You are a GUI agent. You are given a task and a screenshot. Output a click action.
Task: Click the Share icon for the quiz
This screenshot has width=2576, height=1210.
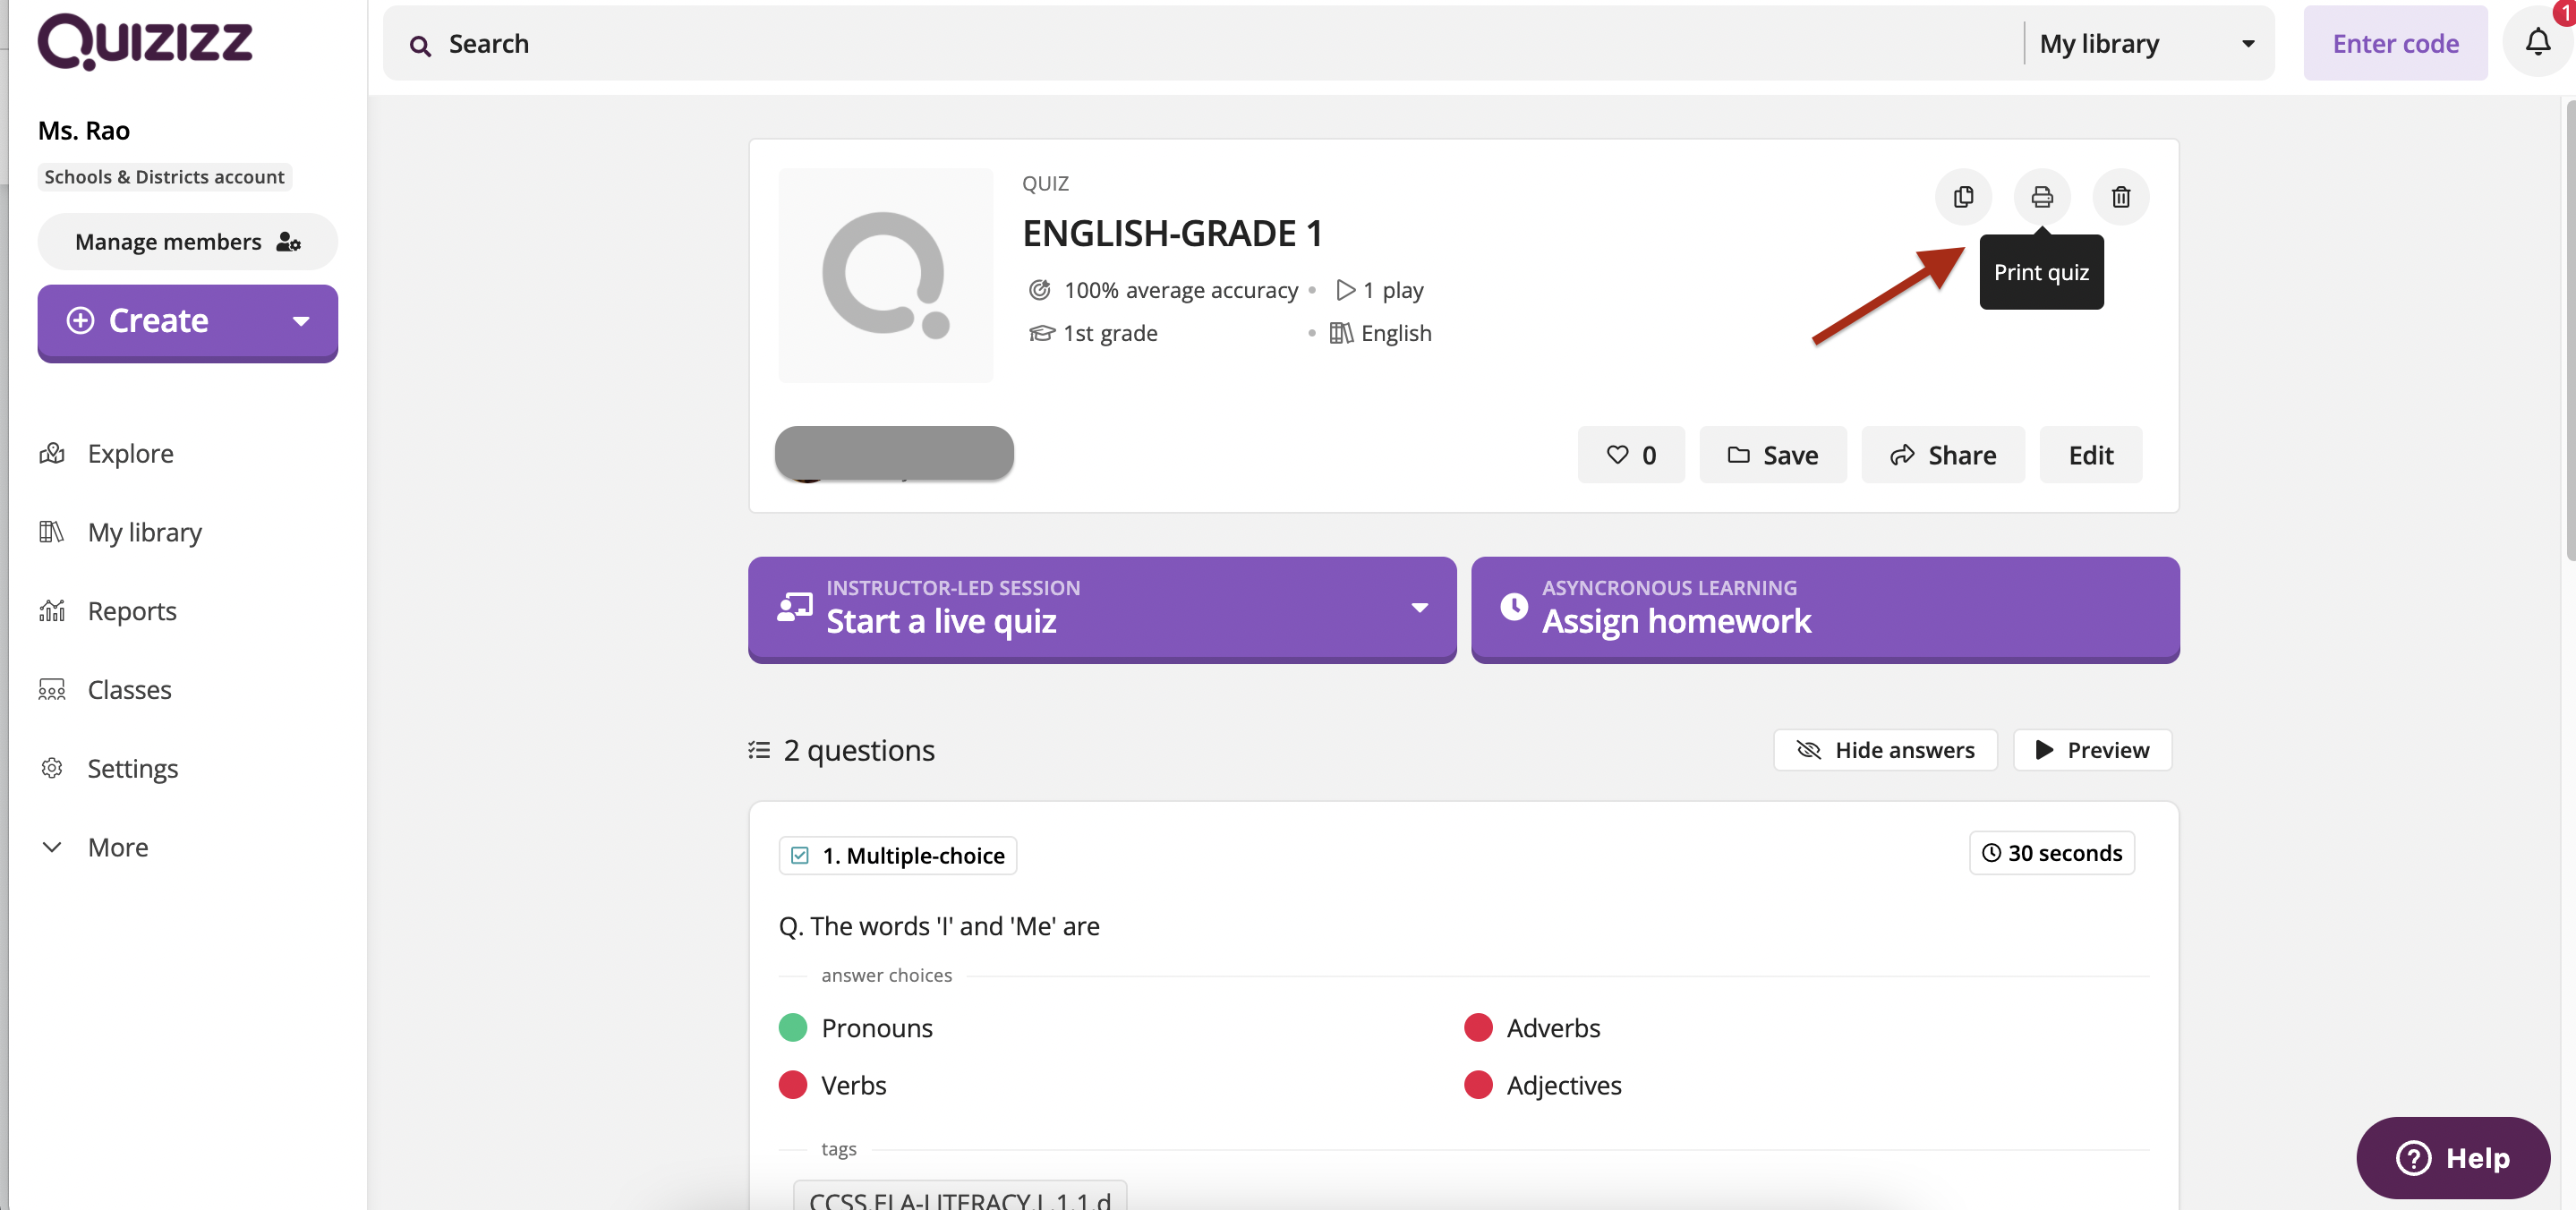pos(1943,453)
